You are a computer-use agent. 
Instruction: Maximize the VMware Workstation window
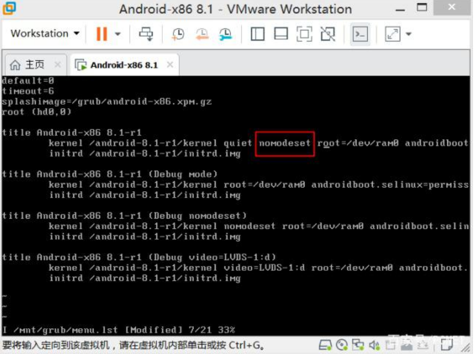pos(422,7)
